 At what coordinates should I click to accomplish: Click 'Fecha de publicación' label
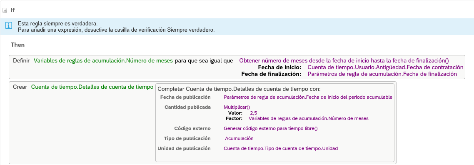pyautogui.click(x=185, y=97)
